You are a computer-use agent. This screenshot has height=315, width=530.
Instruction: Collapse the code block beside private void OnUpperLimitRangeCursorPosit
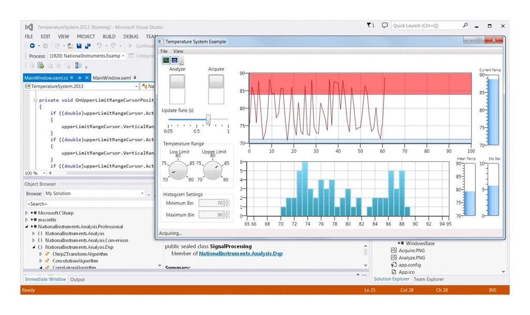click(35, 100)
